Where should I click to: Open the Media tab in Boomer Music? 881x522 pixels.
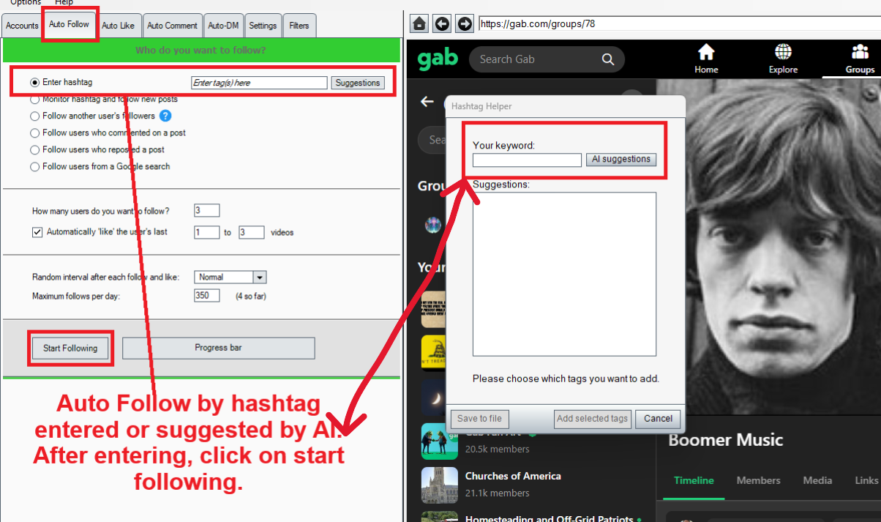[x=817, y=480]
